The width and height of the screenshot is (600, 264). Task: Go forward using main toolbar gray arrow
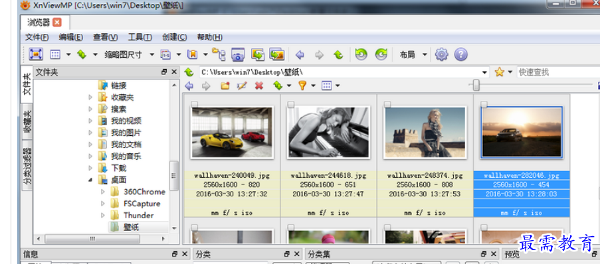coord(319,55)
